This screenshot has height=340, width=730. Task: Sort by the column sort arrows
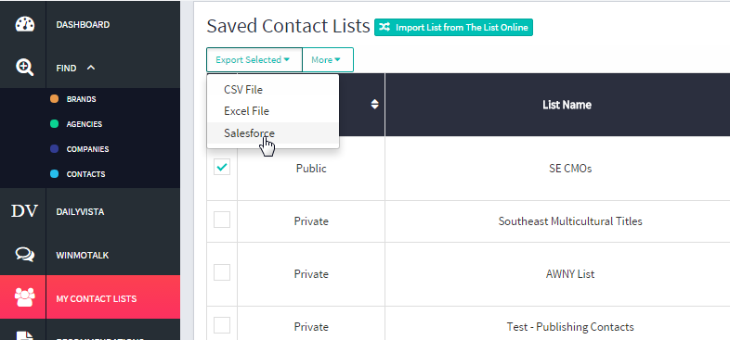[x=375, y=105]
